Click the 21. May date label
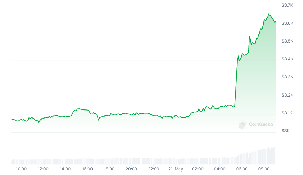Image resolution: width=303 pixels, height=175 pixels. pyautogui.click(x=175, y=169)
